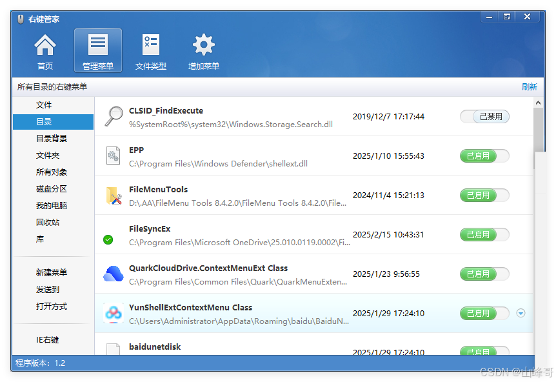The width and height of the screenshot is (556, 382).
Task: Disable the FileSyncEx 已启用 switch
Action: point(484,234)
